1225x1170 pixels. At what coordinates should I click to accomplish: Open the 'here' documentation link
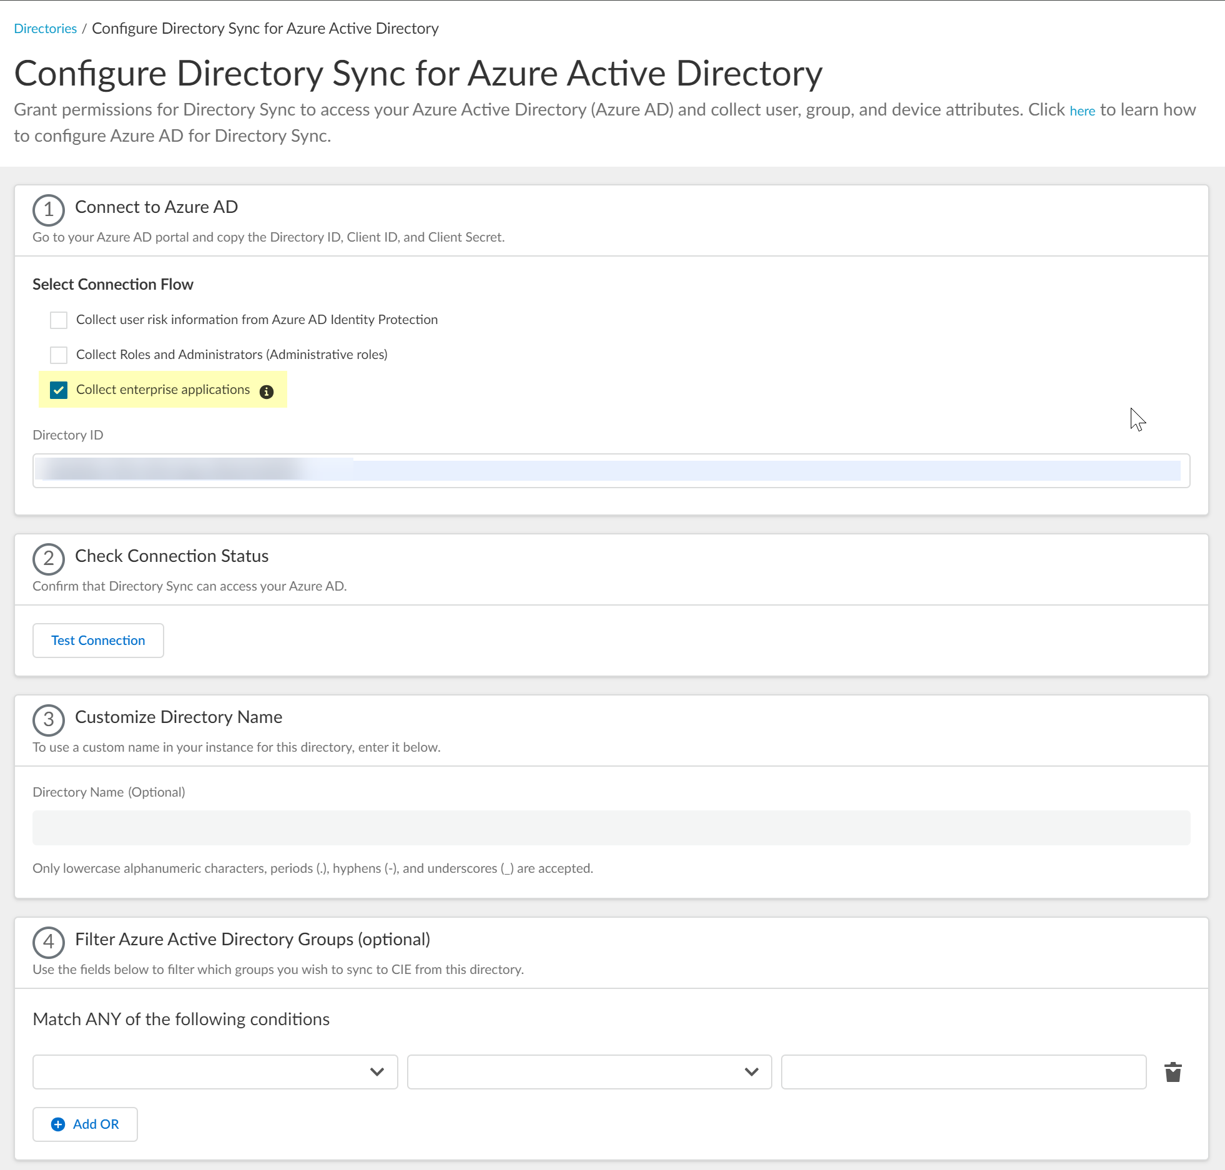tap(1082, 111)
